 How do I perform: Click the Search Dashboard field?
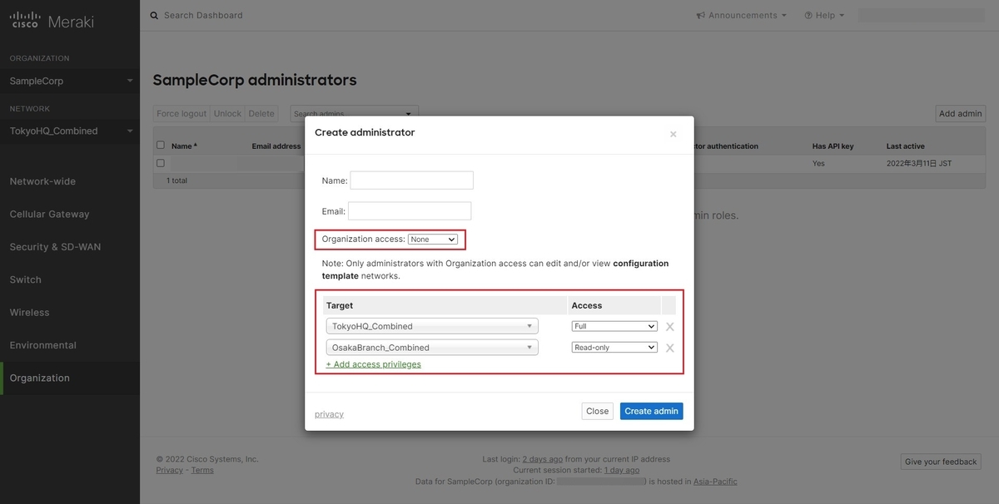(203, 15)
